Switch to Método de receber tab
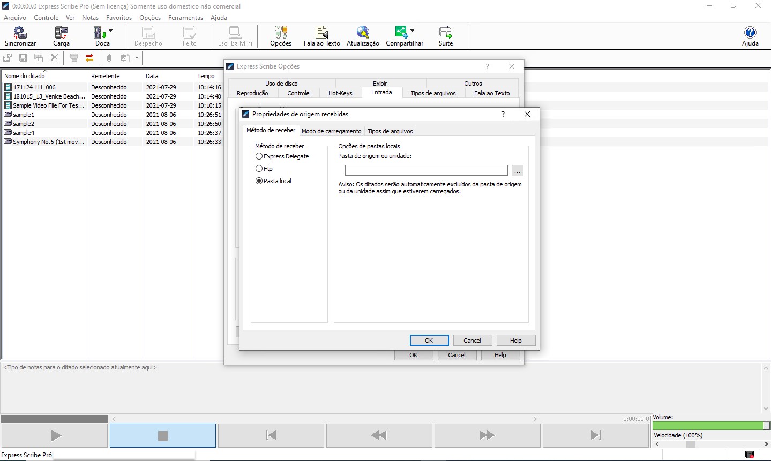771x461 pixels. [x=271, y=130]
